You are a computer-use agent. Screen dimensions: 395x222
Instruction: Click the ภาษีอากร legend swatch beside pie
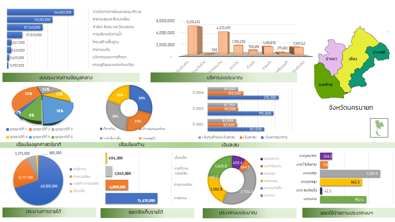tap(71, 169)
